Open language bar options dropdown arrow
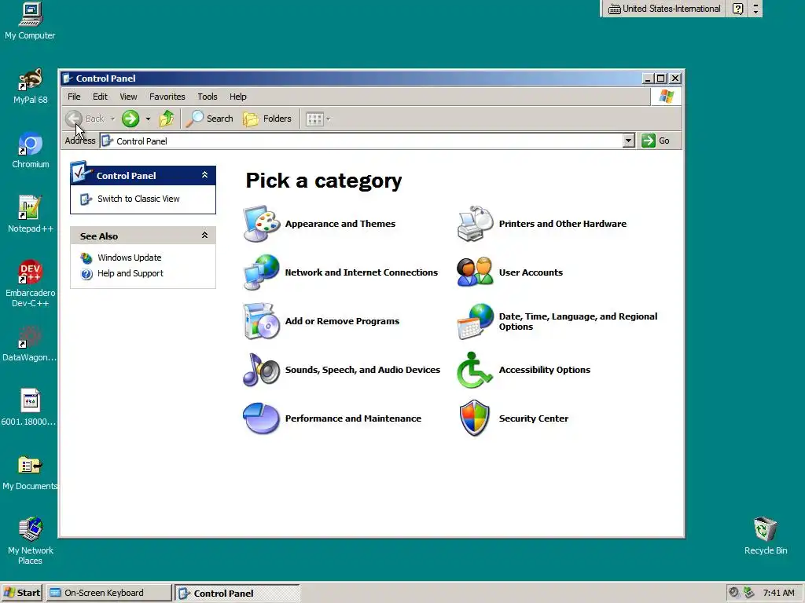The width and height of the screenshot is (805, 603). point(755,11)
